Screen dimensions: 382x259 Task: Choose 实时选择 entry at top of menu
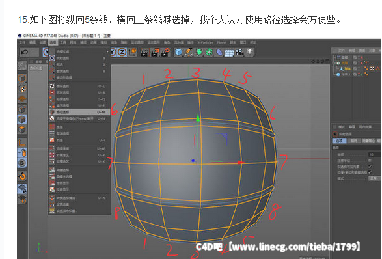pos(79,58)
